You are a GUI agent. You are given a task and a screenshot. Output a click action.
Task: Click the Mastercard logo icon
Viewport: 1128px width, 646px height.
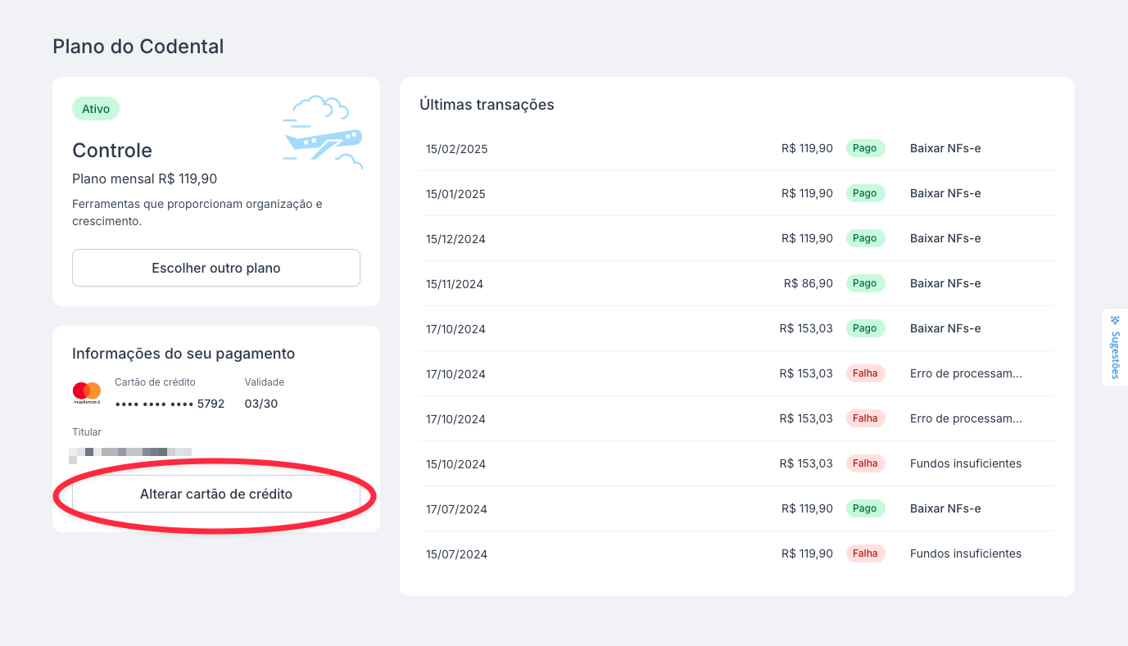[86, 393]
